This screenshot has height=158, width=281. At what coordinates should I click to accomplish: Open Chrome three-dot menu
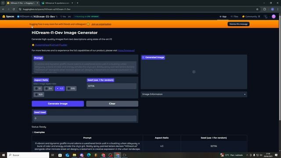click(278, 9)
